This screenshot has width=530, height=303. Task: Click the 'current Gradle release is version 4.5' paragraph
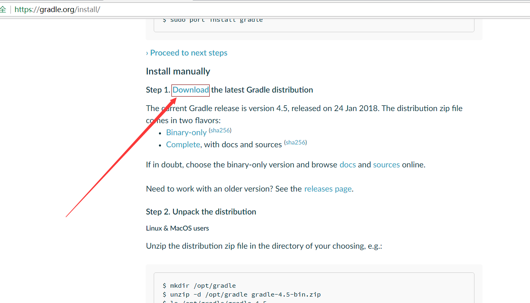[304, 114]
